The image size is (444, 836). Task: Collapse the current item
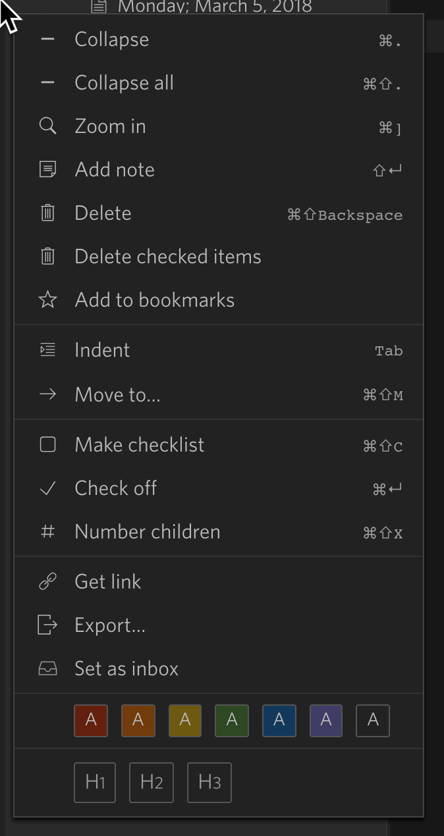tap(219, 39)
